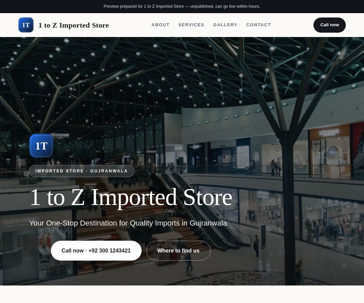Go to Services in navigation
This screenshot has width=364, height=303.
click(191, 25)
